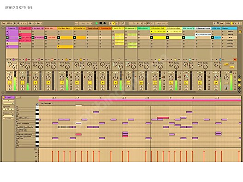Toggle the computer MIDI keyboard icon

click(218, 23)
